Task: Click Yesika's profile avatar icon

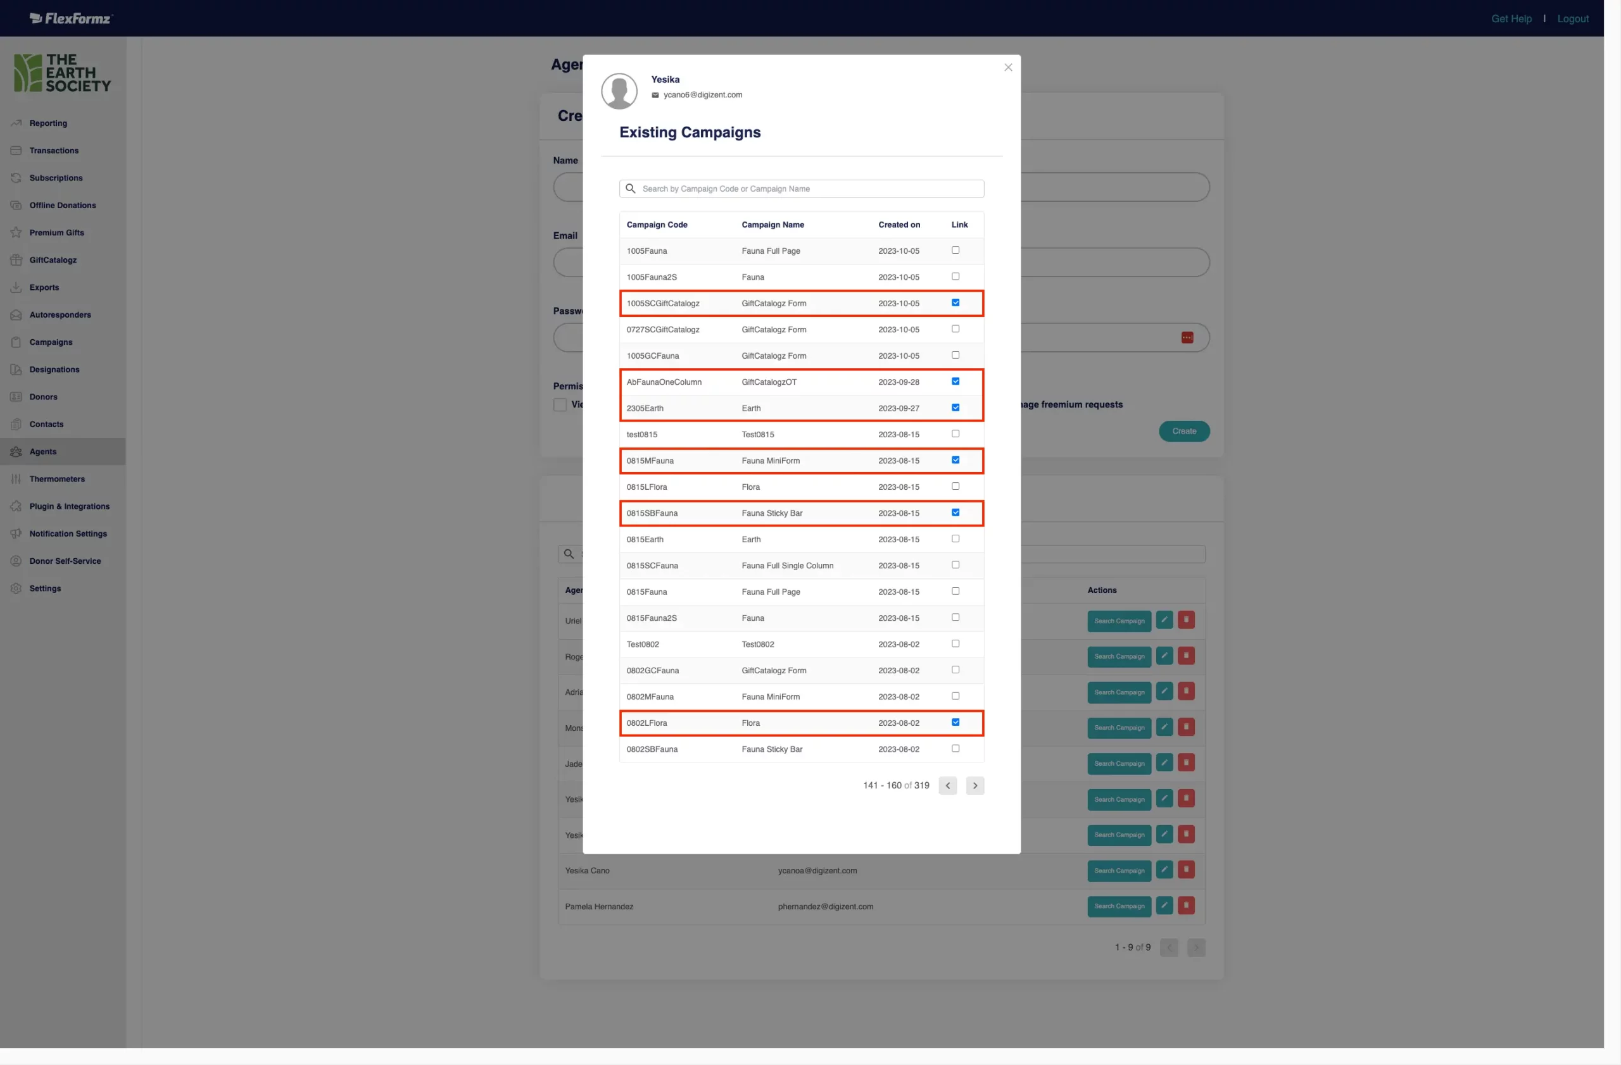Action: tap(619, 90)
